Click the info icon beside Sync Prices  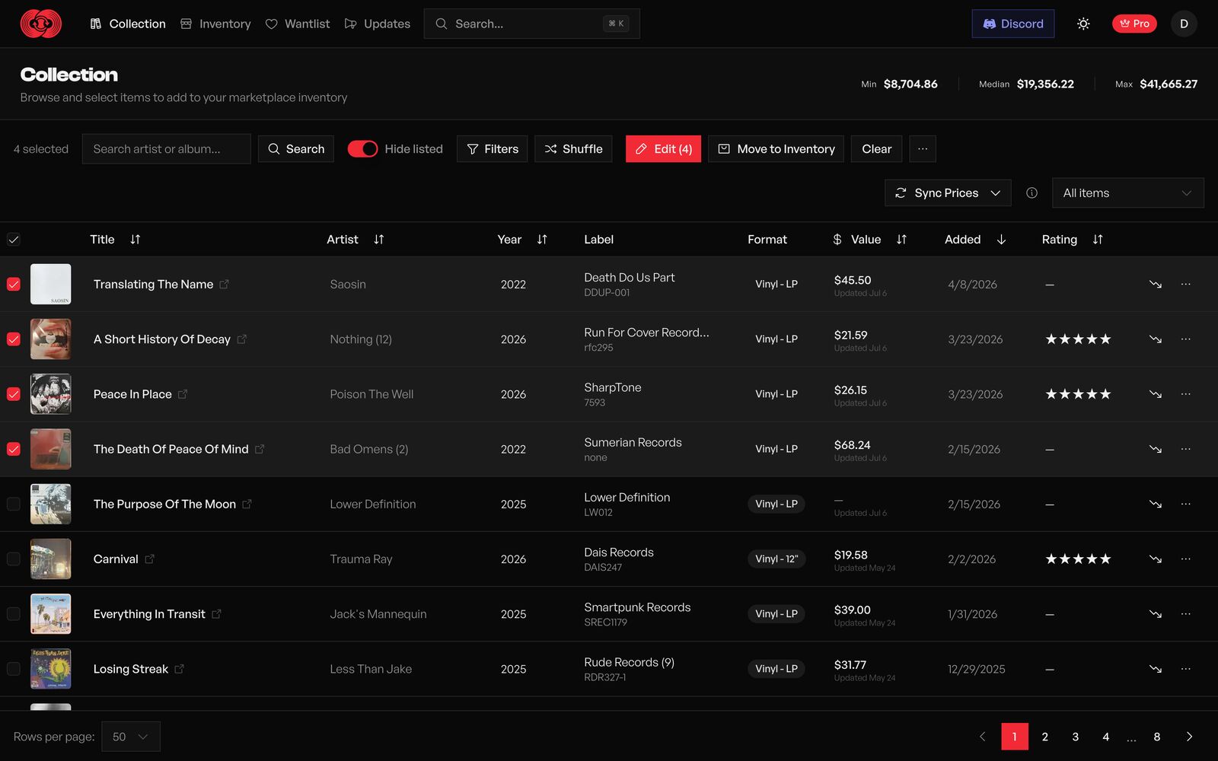[1031, 193]
